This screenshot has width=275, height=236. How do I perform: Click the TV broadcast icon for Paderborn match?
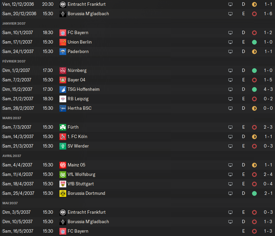tap(230, 52)
